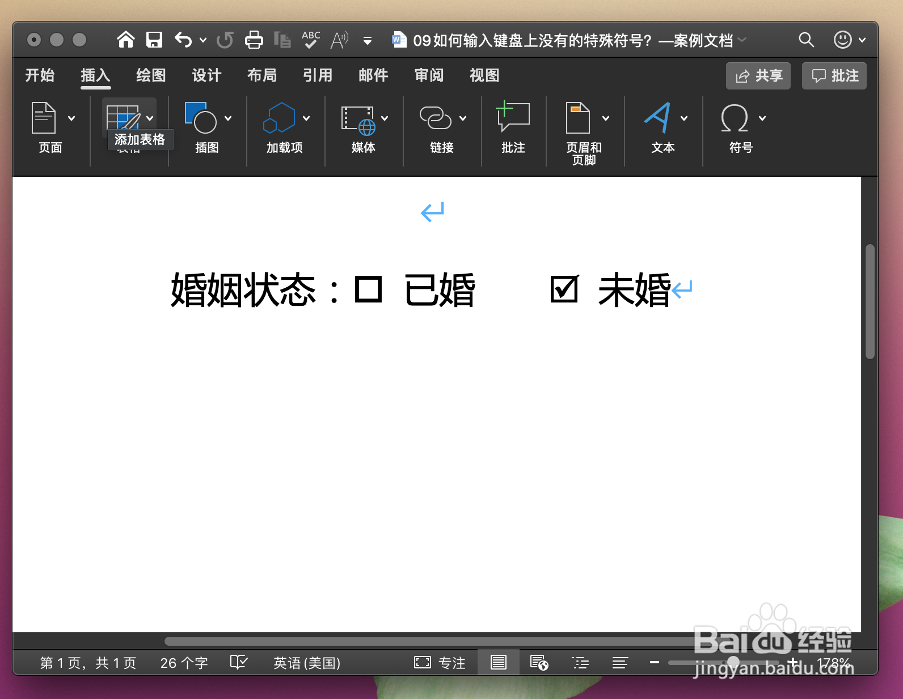Open the 设计 tab
Viewport: 903px width, 699px height.
[x=206, y=75]
